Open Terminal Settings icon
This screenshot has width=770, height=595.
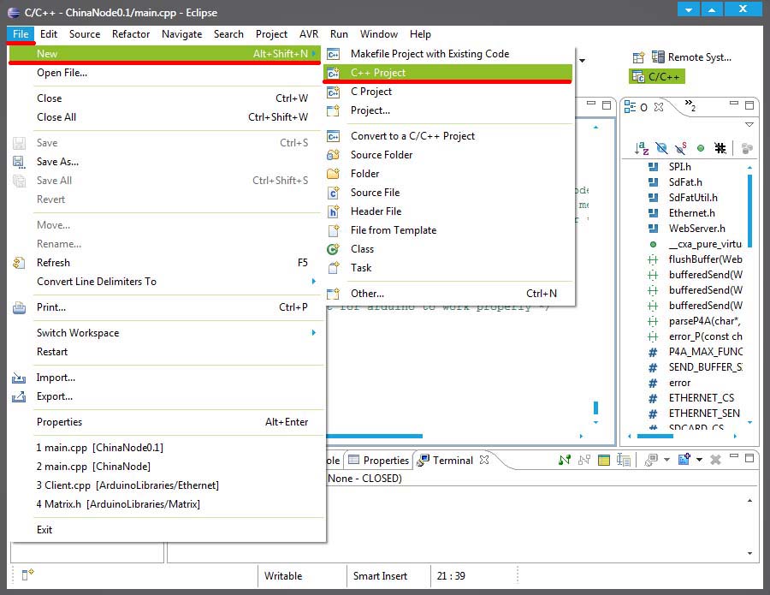tap(604, 460)
